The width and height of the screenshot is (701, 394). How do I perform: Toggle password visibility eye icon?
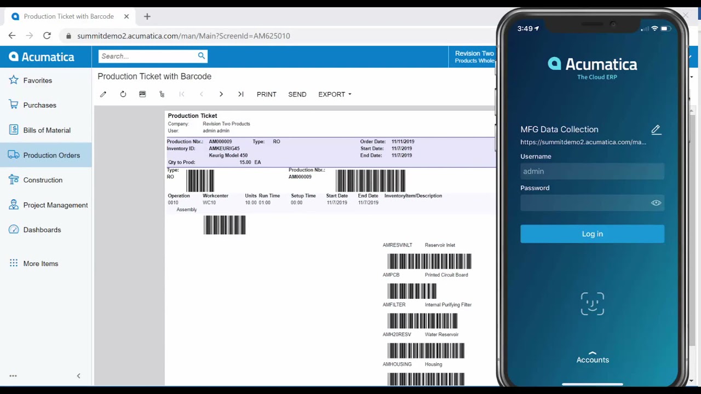(x=656, y=203)
